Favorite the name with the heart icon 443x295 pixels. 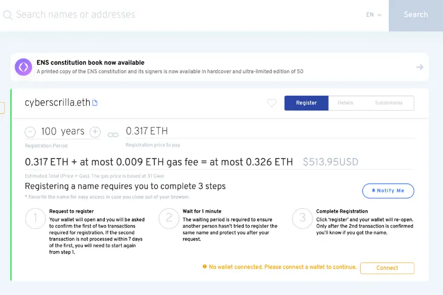click(272, 103)
